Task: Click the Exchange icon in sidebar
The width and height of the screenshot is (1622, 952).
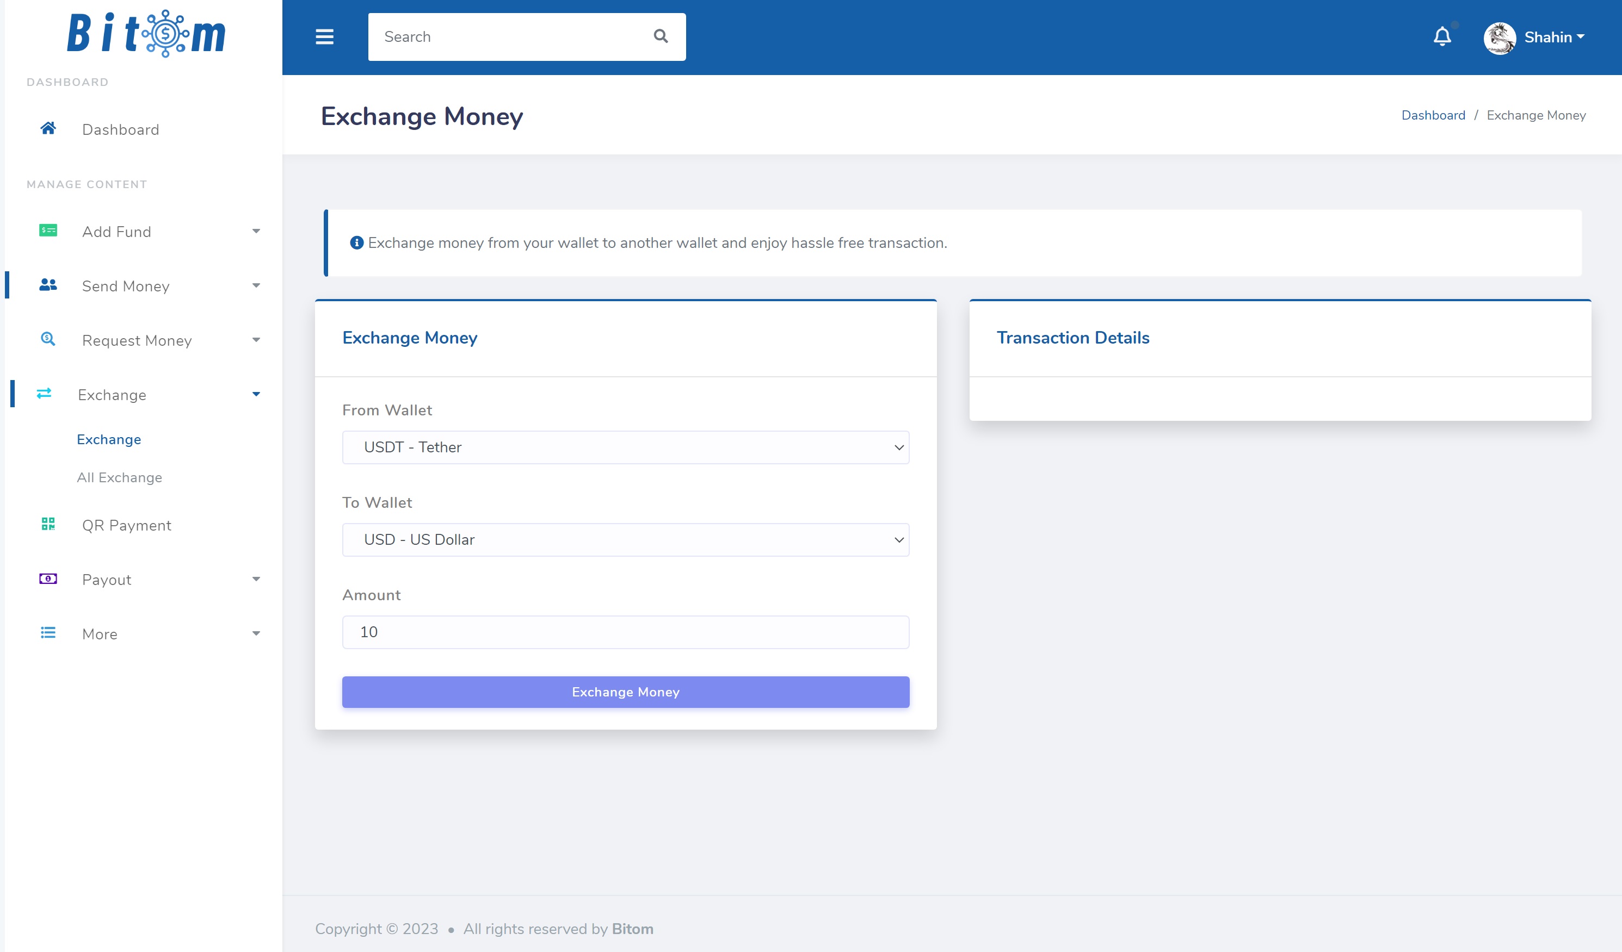Action: (x=45, y=394)
